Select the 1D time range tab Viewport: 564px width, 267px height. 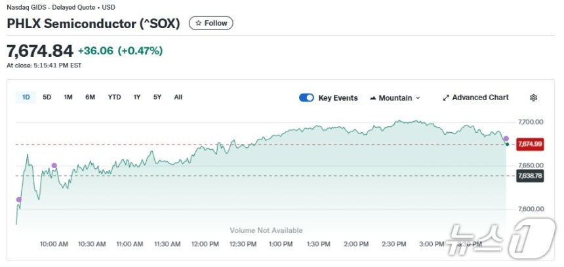(x=26, y=97)
